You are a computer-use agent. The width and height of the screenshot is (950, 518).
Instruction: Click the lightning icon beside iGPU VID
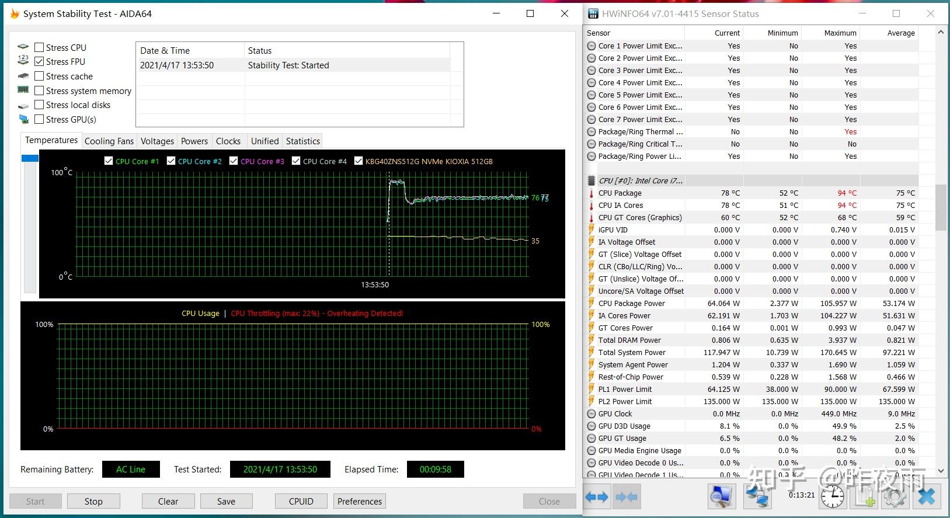pyautogui.click(x=591, y=230)
